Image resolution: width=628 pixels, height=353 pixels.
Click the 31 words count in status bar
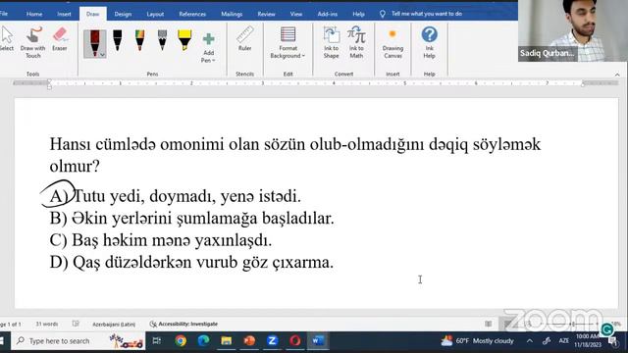tap(47, 324)
